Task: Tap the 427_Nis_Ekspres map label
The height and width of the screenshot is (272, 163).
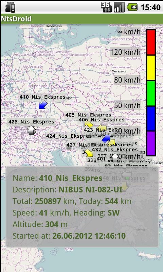Action: 90,145
